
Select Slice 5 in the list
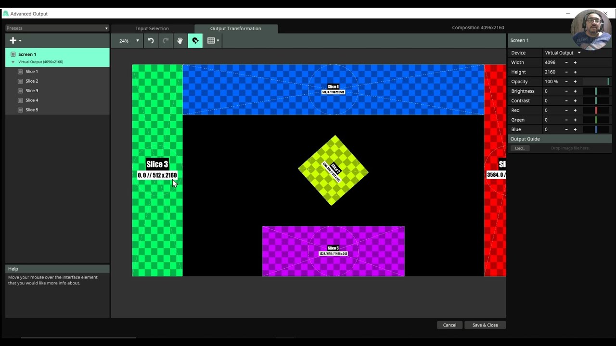tap(57, 110)
